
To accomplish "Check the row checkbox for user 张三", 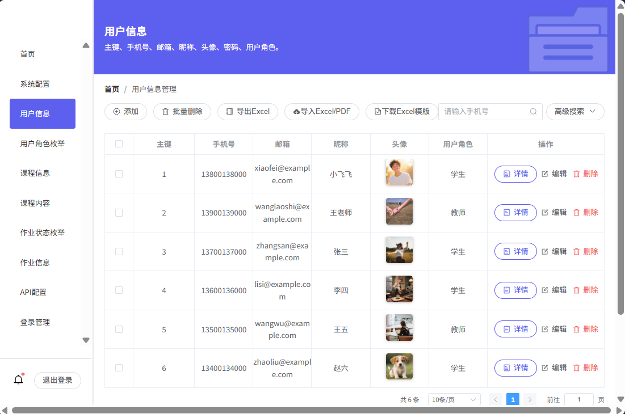I will (119, 251).
